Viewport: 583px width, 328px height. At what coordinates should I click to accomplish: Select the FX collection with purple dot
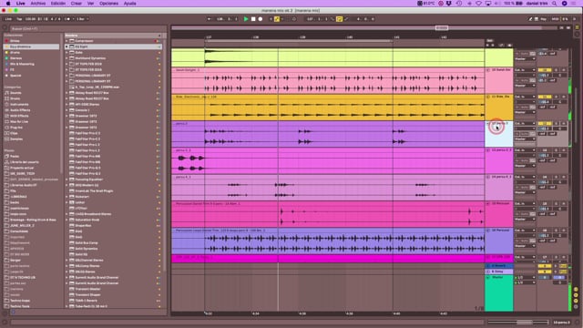point(12,69)
